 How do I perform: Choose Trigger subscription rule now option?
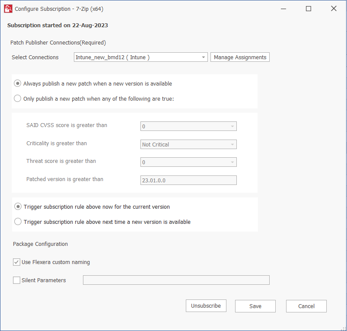18,207
